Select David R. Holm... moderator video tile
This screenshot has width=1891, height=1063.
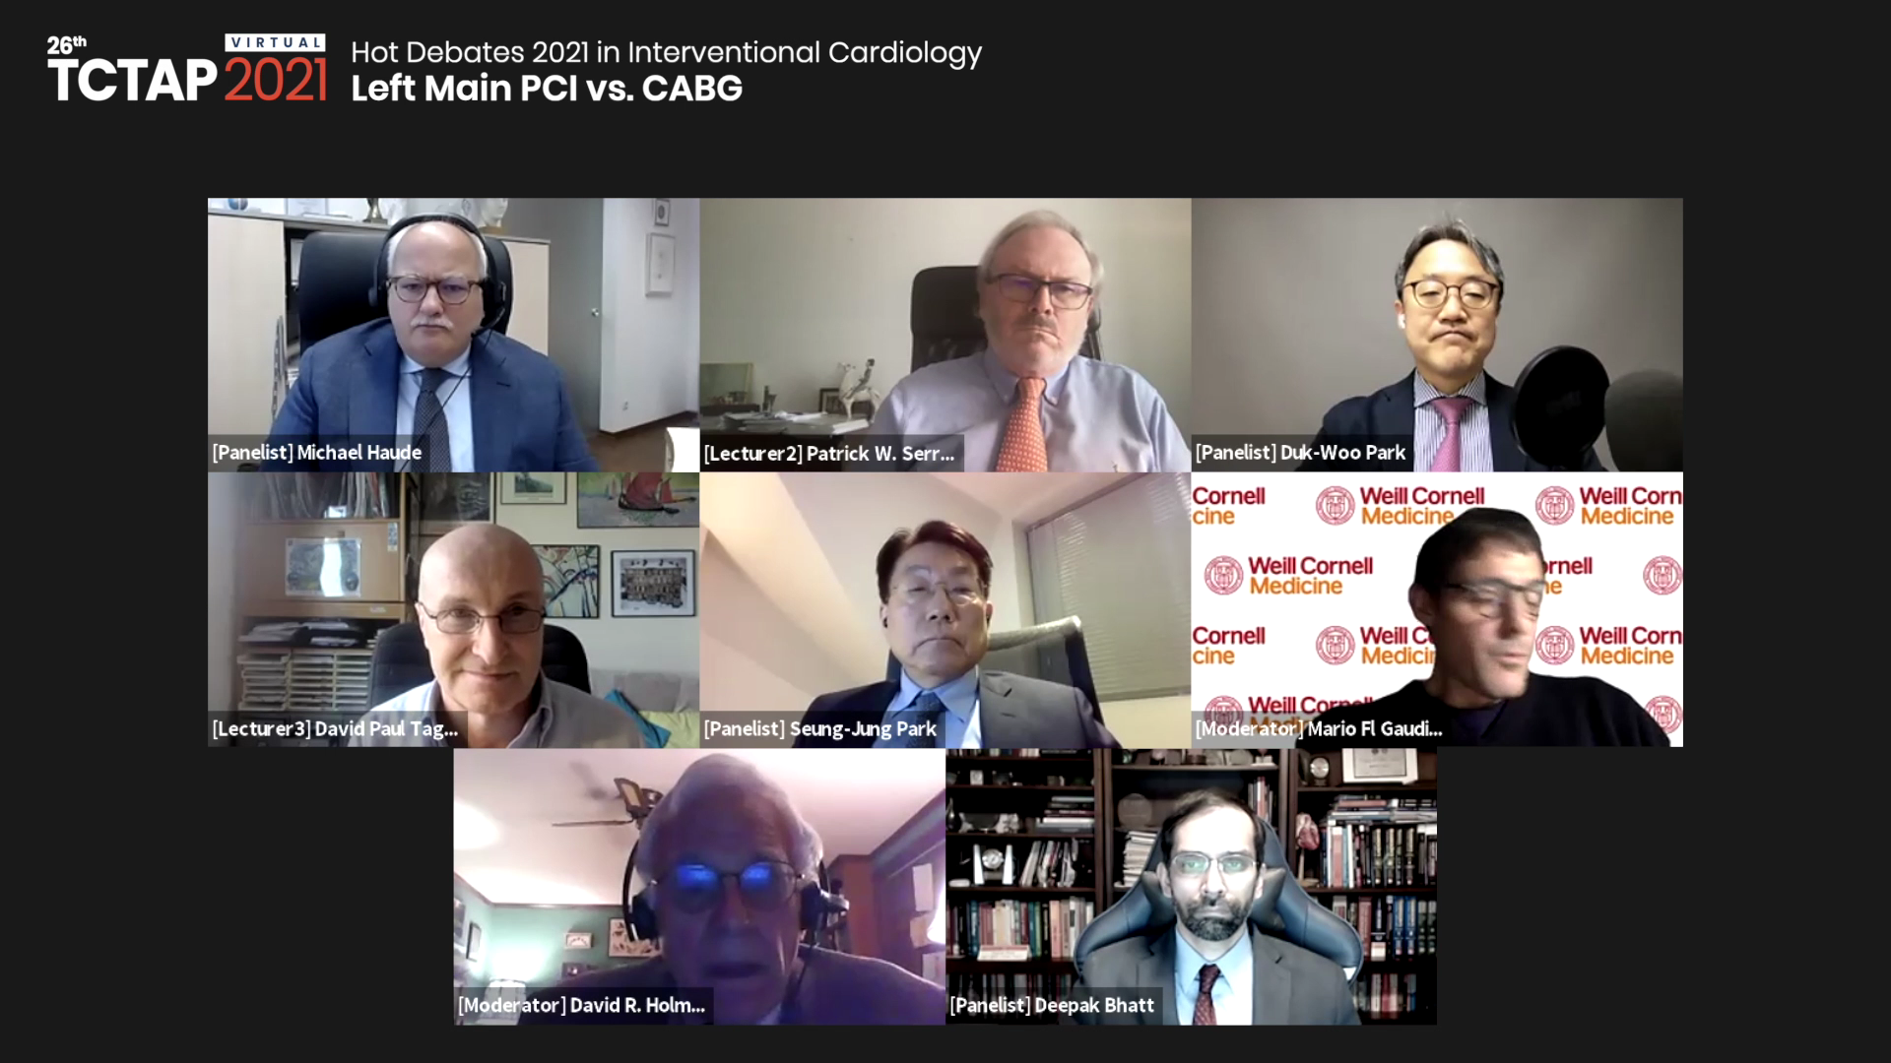pos(699,887)
